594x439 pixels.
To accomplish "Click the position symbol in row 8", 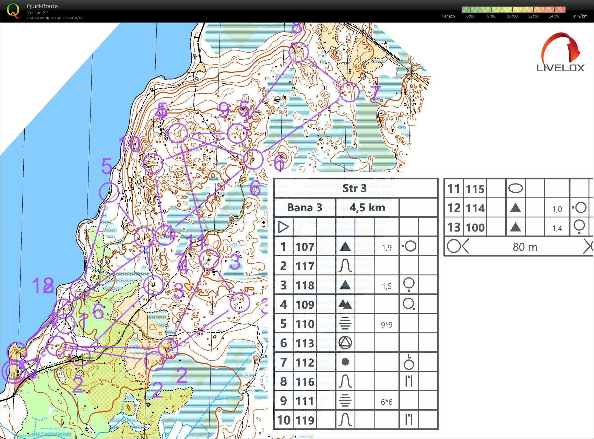I will click(409, 381).
